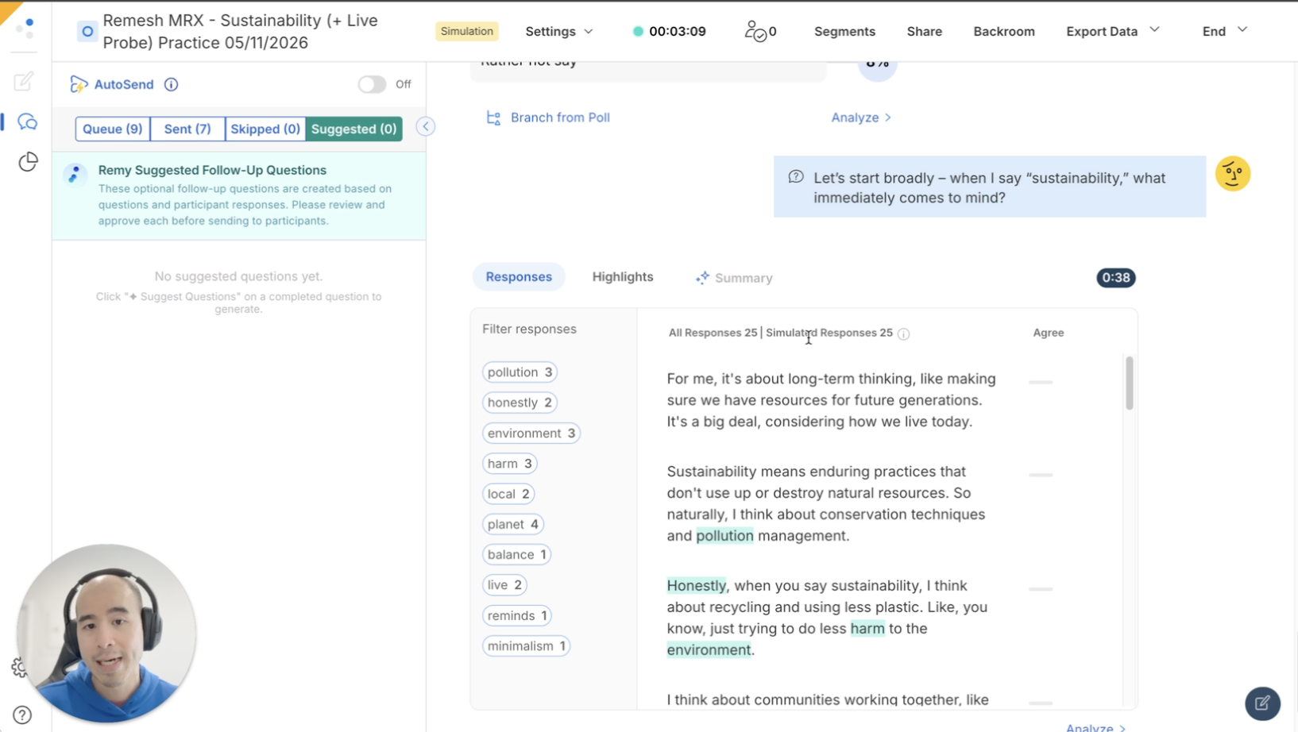Open the help question mark icon
1298x732 pixels.
[x=22, y=715]
